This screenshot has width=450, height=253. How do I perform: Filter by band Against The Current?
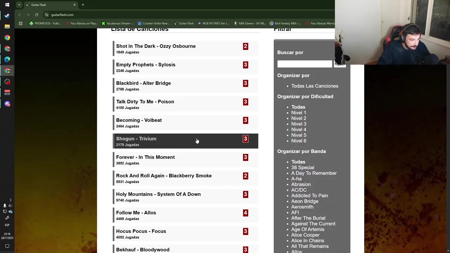pyautogui.click(x=313, y=223)
